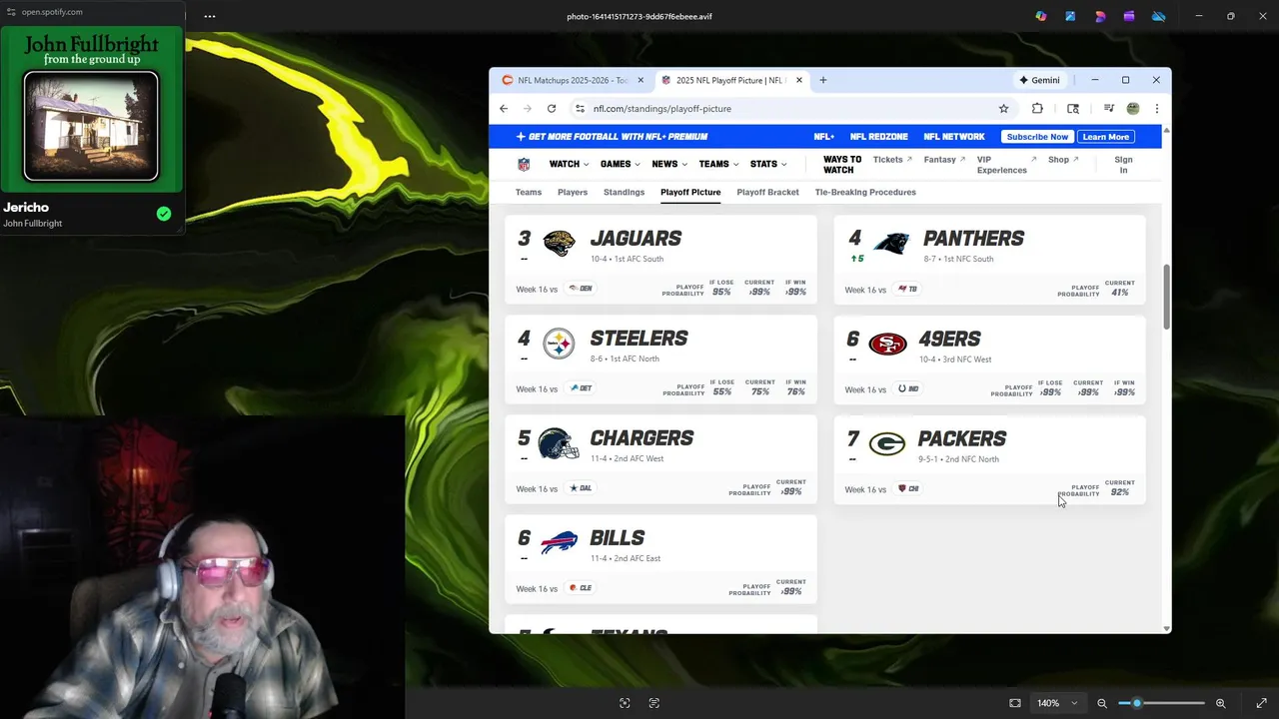This screenshot has height=719, width=1279.
Task: Open the Tickets external link
Action: click(x=892, y=160)
